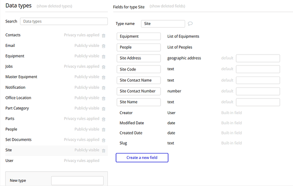Click the New type name input
The image size is (293, 186).
(x=77, y=181)
